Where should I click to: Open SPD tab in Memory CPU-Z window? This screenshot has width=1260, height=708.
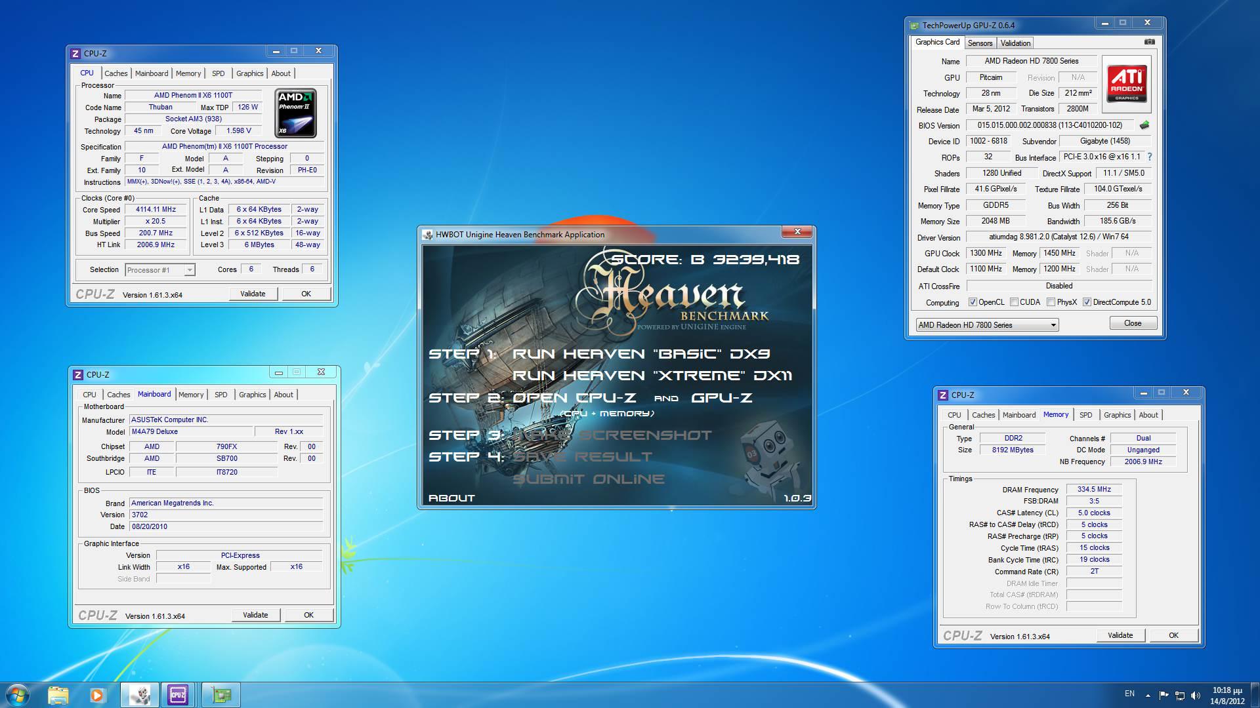pos(1086,415)
